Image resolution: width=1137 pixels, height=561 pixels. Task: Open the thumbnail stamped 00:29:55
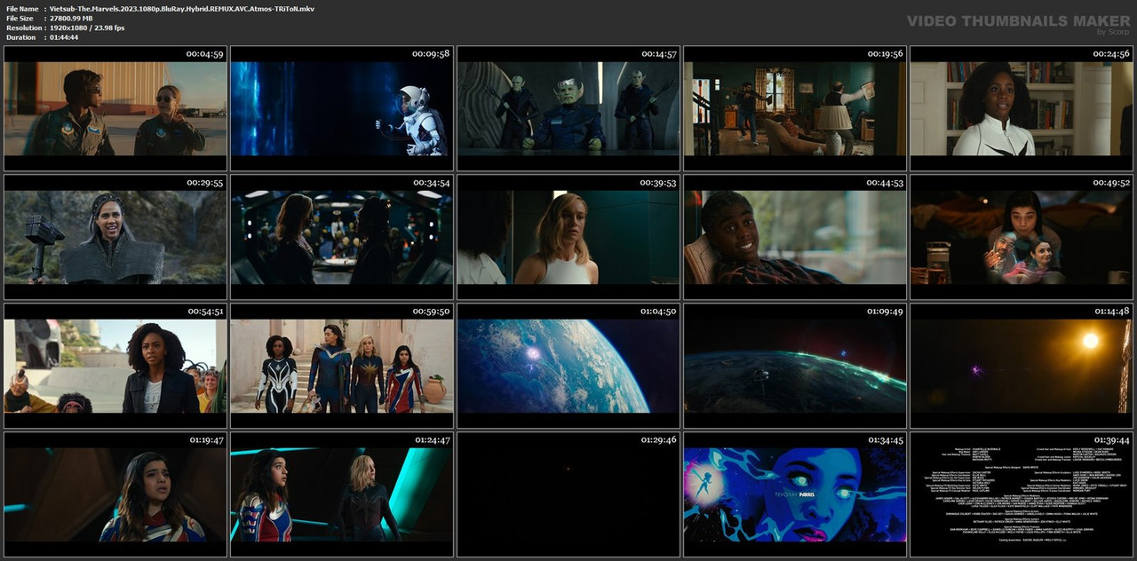point(115,237)
